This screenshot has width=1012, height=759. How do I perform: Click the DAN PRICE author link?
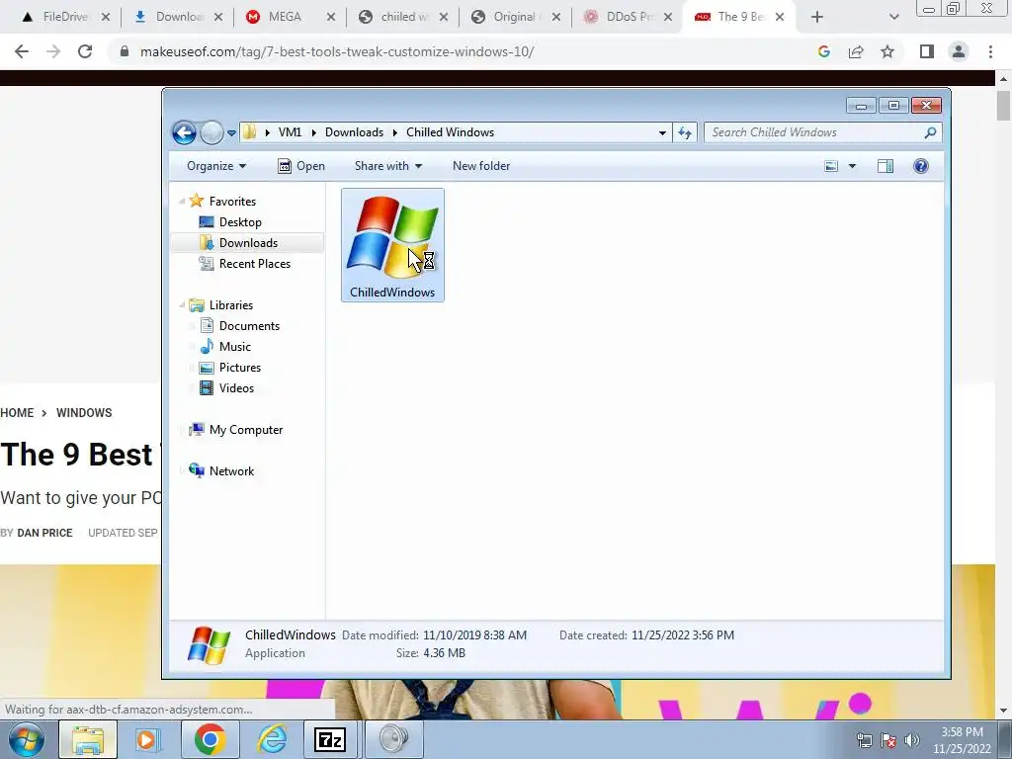pos(44,533)
